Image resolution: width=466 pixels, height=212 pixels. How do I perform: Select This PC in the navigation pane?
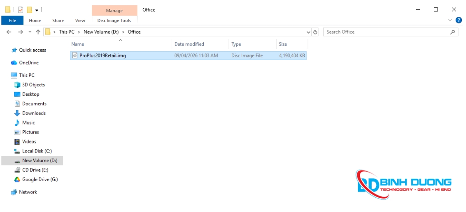point(23,75)
